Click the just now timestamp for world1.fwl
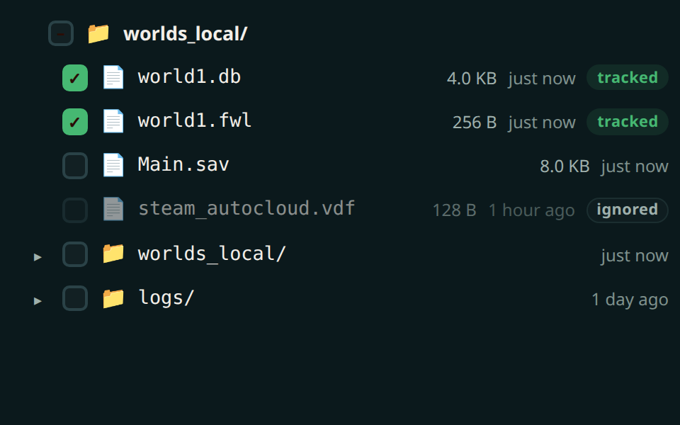 (x=542, y=123)
